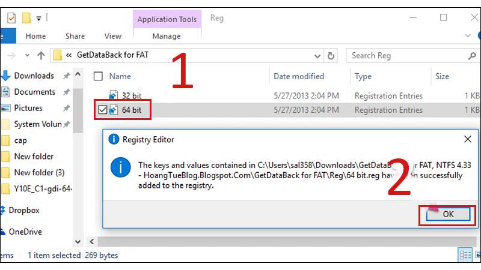Click the Documents folder icon in sidebar

[x=5, y=92]
